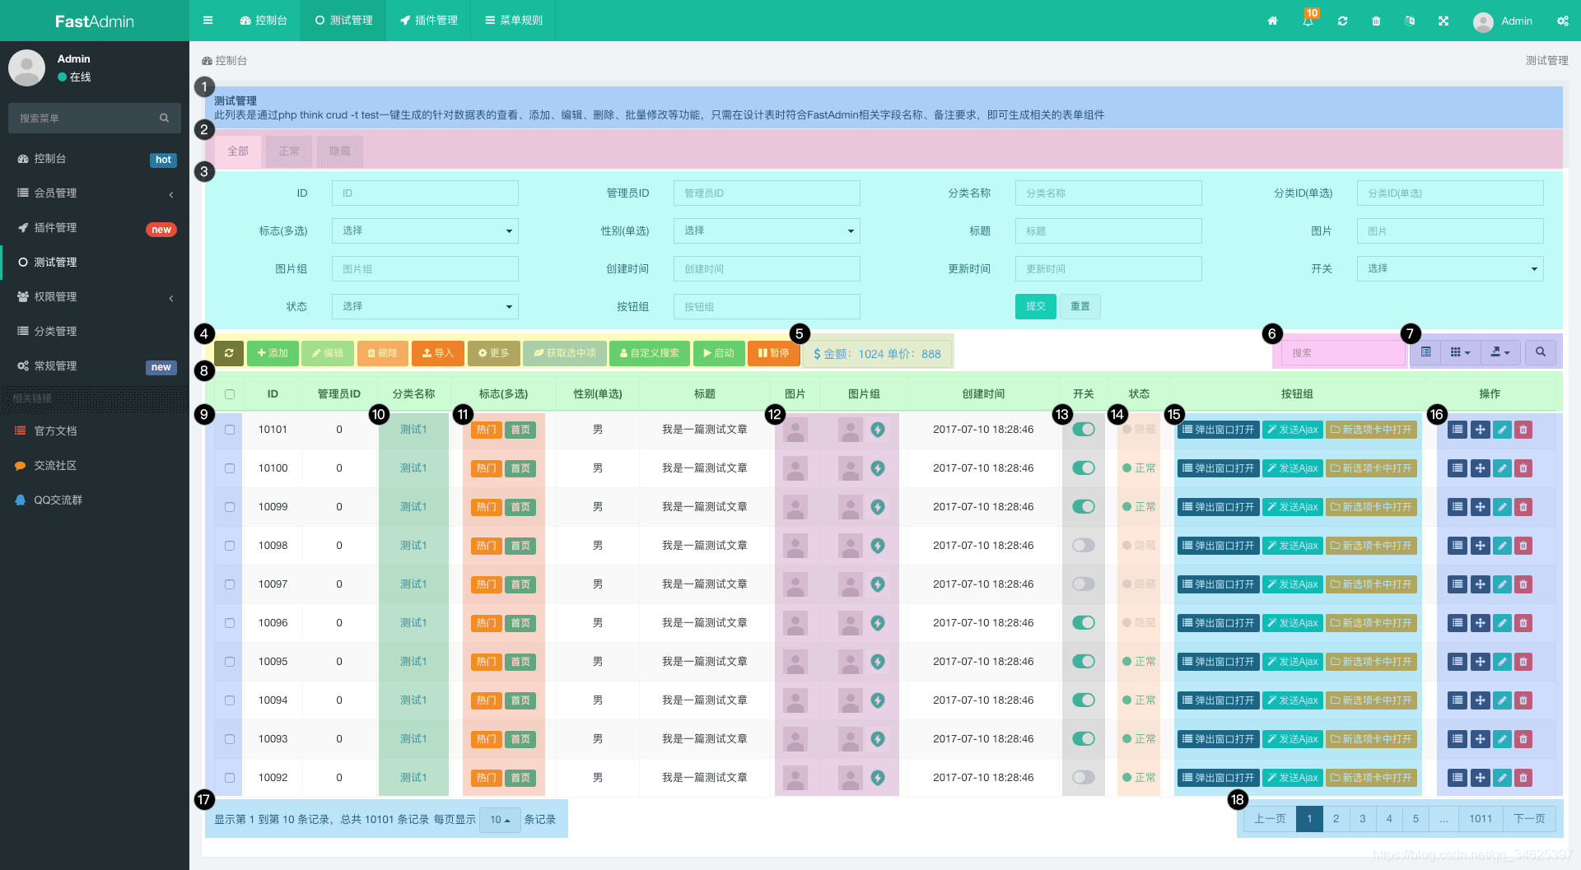
Task: Click the toolbar search magnifier button
Action: [1540, 352]
